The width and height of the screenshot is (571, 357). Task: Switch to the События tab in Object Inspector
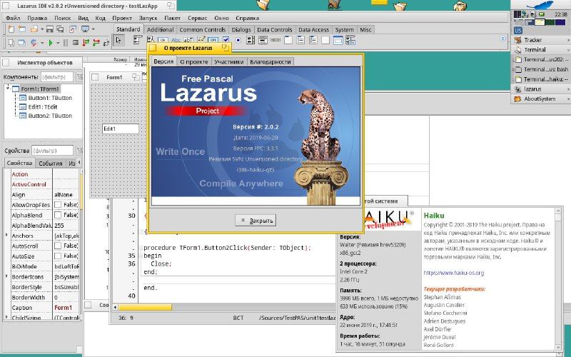pos(51,164)
